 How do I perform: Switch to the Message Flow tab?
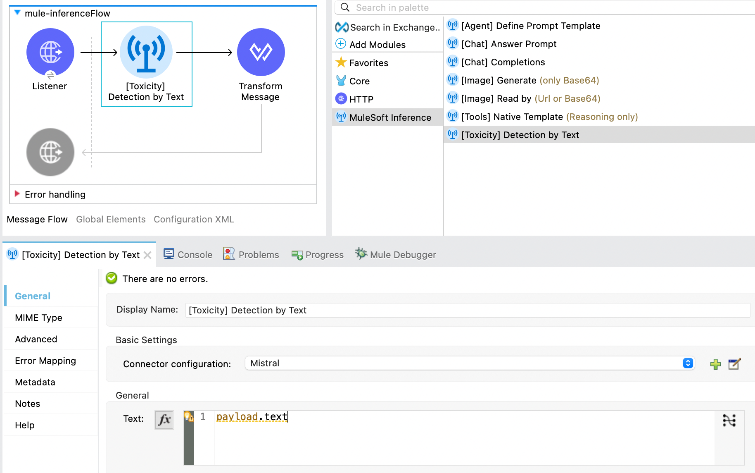[x=37, y=219]
